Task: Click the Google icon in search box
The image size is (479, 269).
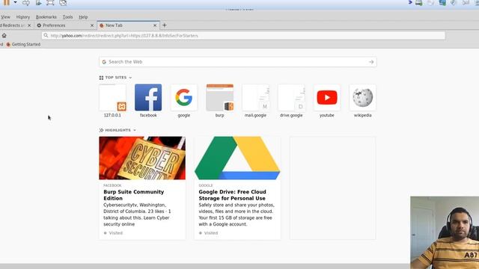Action: pyautogui.click(x=104, y=62)
